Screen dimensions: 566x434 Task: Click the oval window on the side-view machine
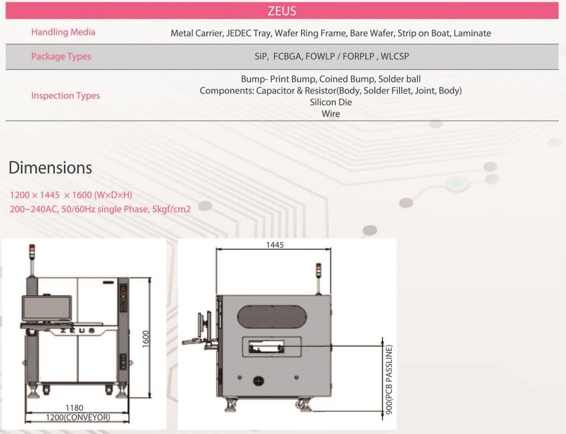[272, 317]
